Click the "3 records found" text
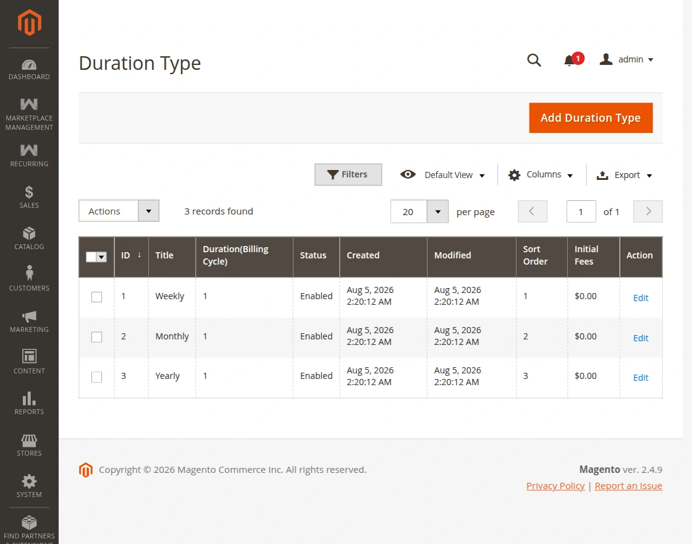This screenshot has height=544, width=692. [x=219, y=211]
